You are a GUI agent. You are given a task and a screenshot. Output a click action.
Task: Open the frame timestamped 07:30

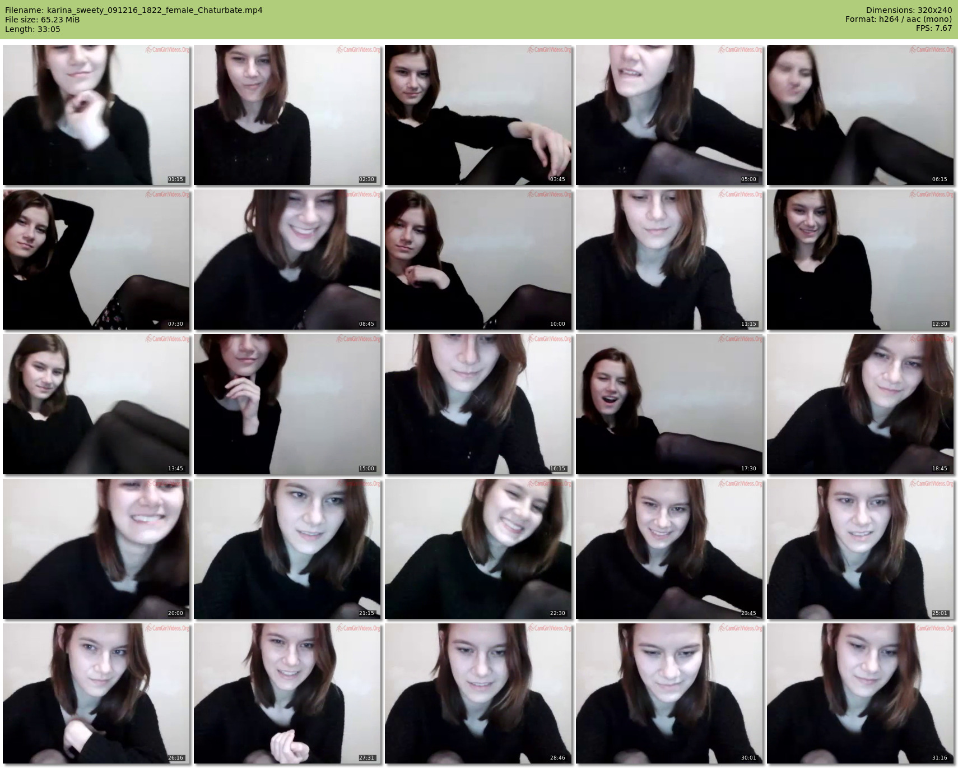point(96,259)
